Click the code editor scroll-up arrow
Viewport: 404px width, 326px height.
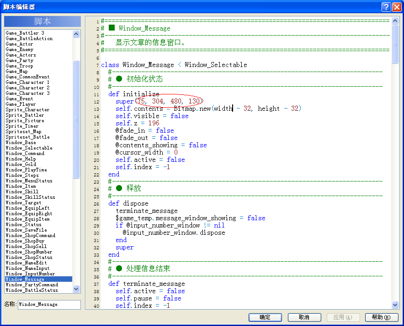coord(395,21)
